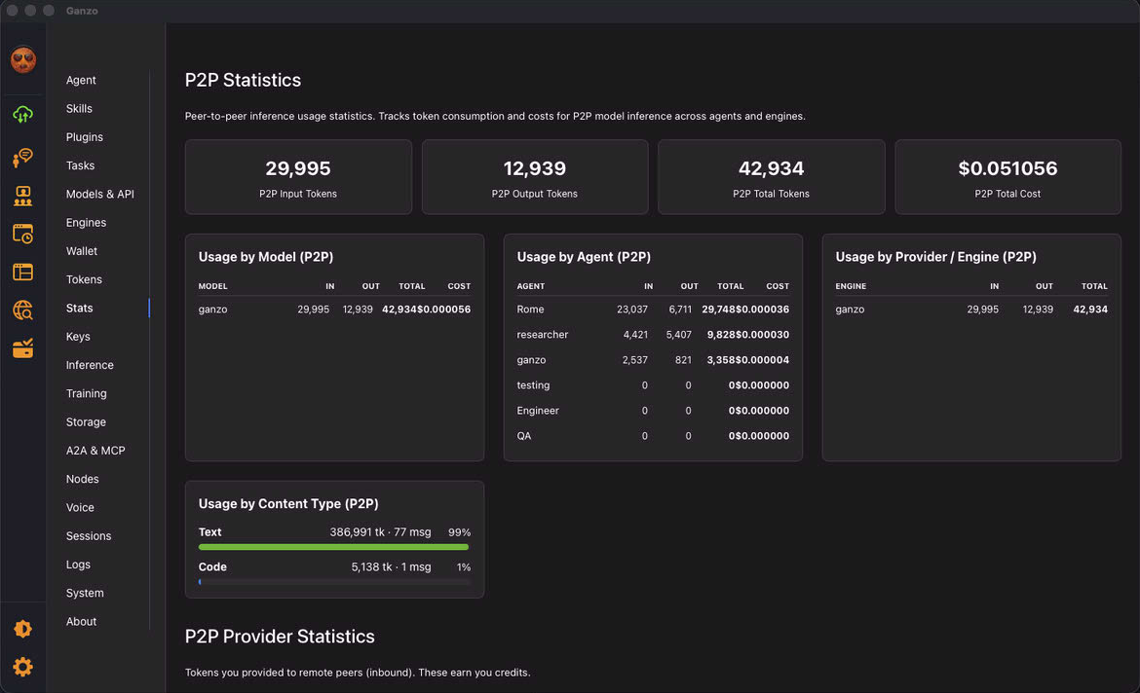
Task: Click the P2P Provider Statistics heading
Action: tap(280, 637)
